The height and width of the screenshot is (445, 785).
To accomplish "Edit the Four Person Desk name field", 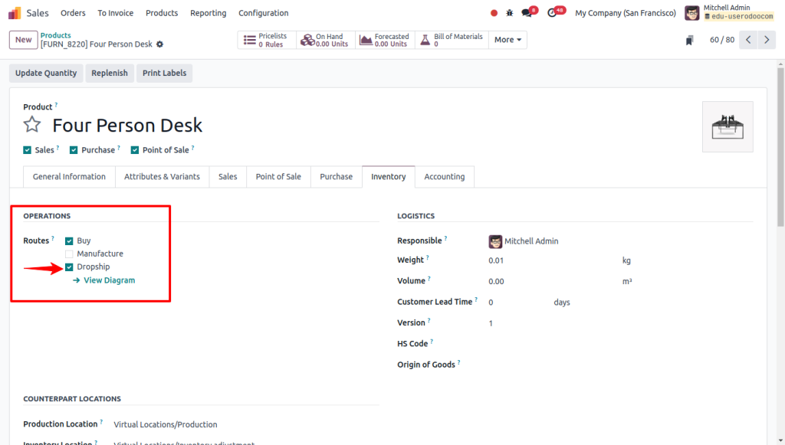I will point(127,125).
